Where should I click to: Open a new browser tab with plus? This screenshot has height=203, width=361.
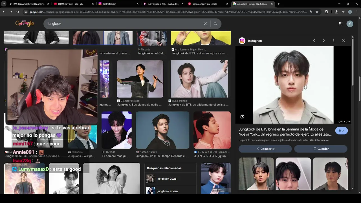[279, 4]
